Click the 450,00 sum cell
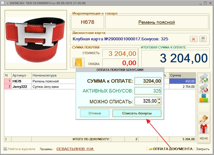This screenshot has width=214, height=155. coord(182,81)
